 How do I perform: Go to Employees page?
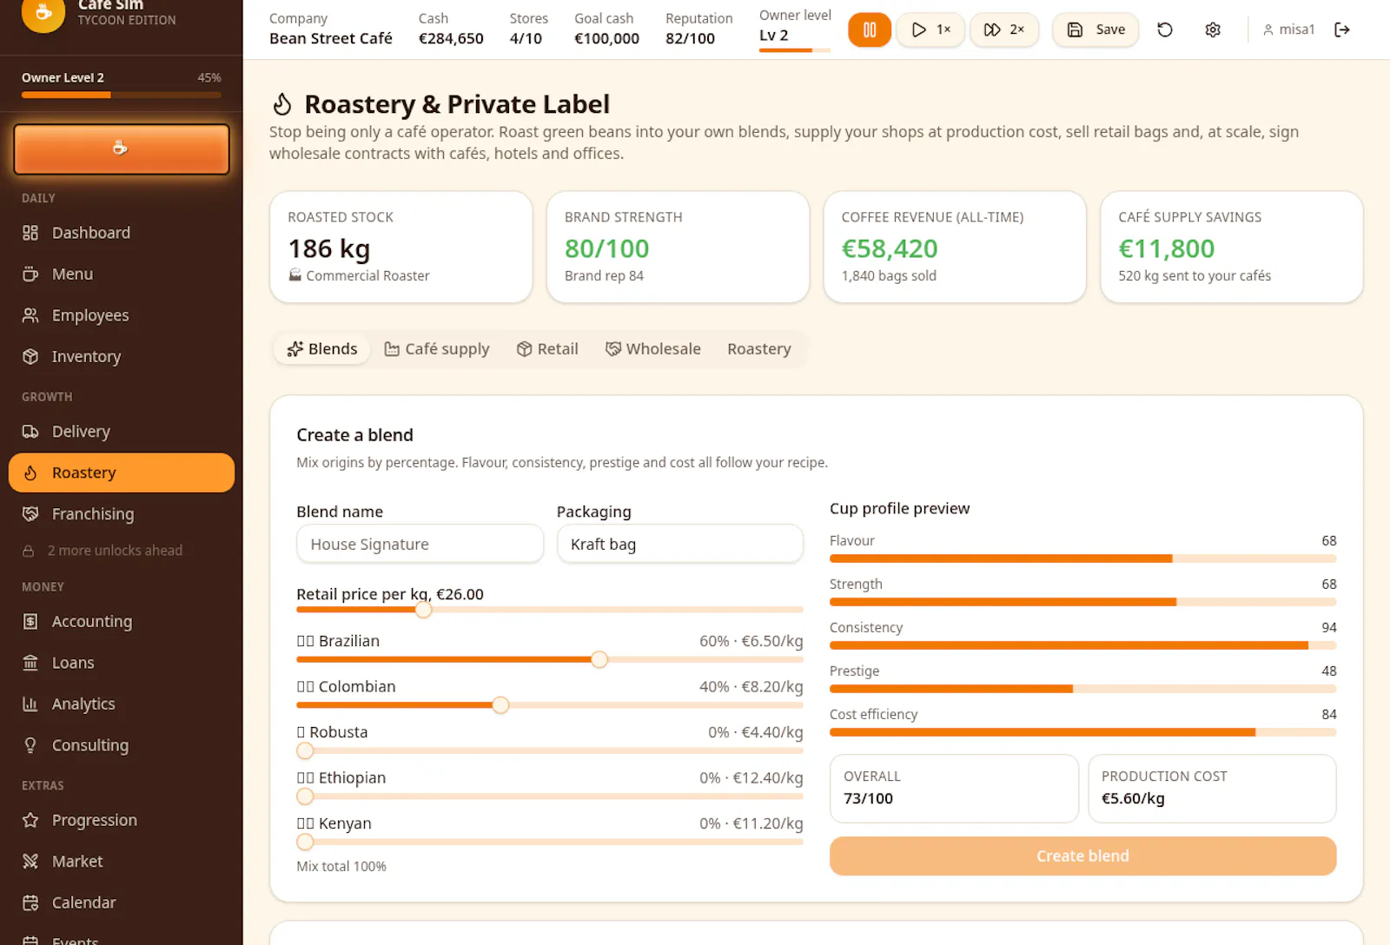[x=122, y=315]
